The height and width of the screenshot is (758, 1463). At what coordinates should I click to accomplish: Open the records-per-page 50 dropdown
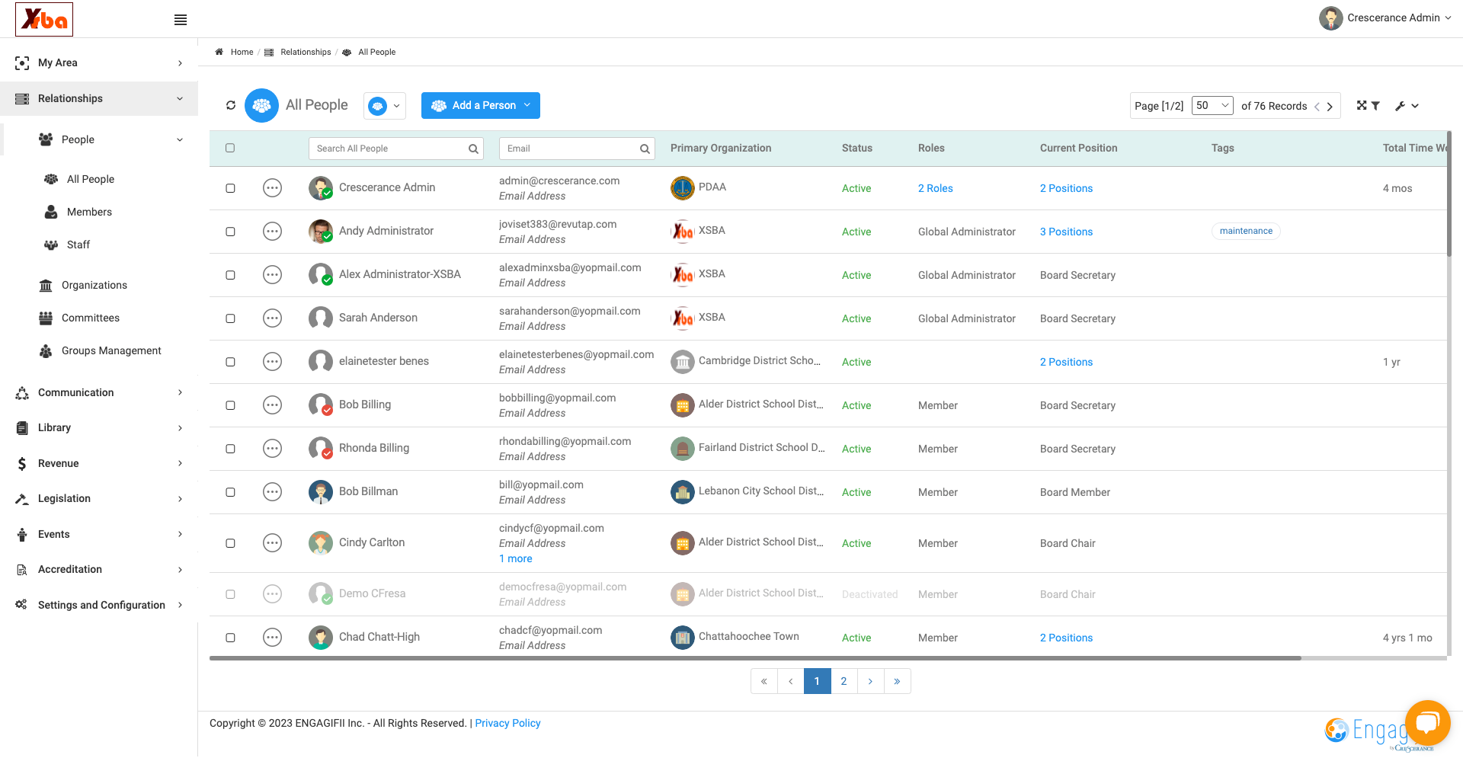1212,105
